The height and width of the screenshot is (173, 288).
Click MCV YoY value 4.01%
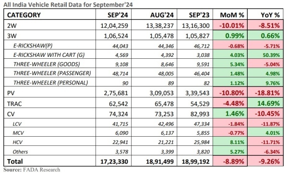point(273,133)
